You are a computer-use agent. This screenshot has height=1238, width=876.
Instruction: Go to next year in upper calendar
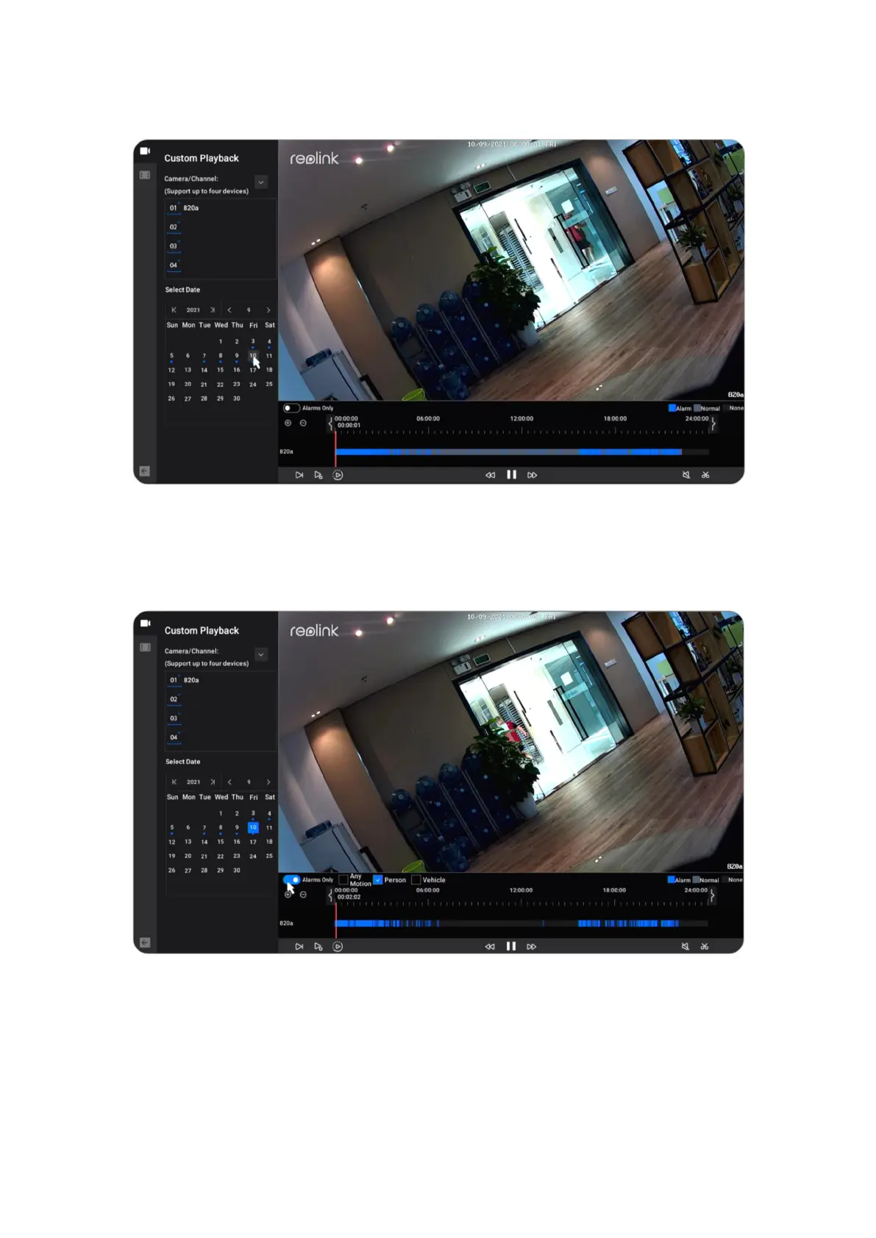213,309
